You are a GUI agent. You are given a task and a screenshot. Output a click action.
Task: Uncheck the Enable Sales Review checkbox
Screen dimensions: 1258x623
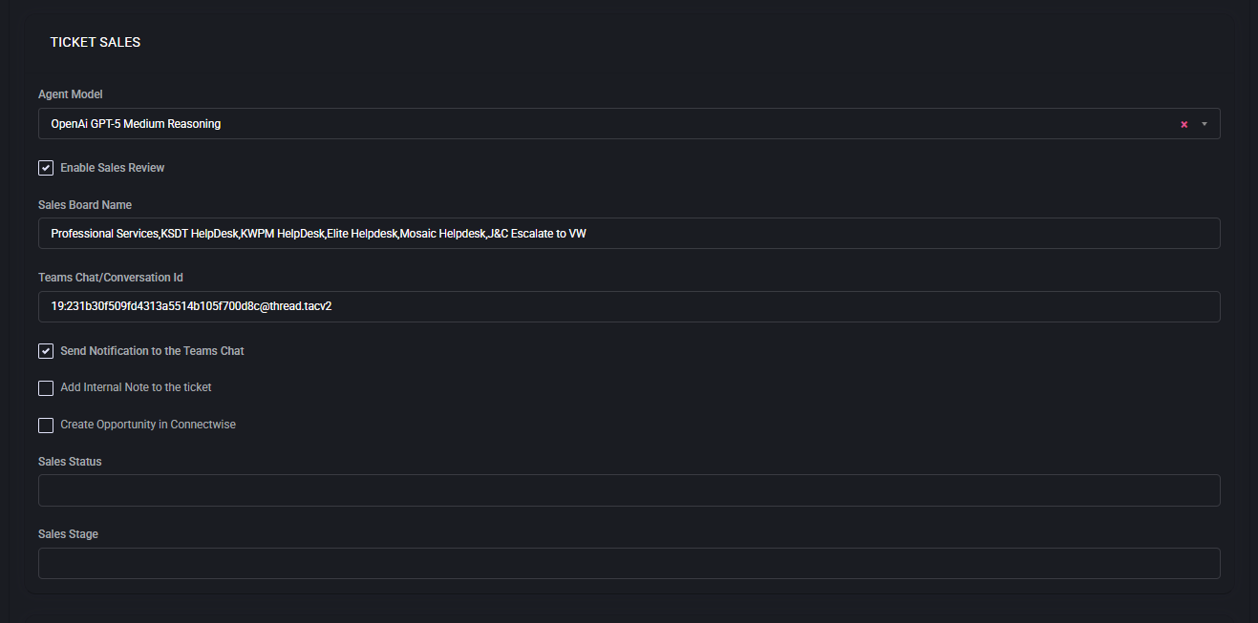46,168
